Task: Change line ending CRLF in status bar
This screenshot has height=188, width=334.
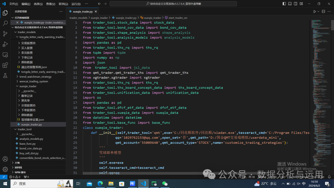Action: point(283,177)
